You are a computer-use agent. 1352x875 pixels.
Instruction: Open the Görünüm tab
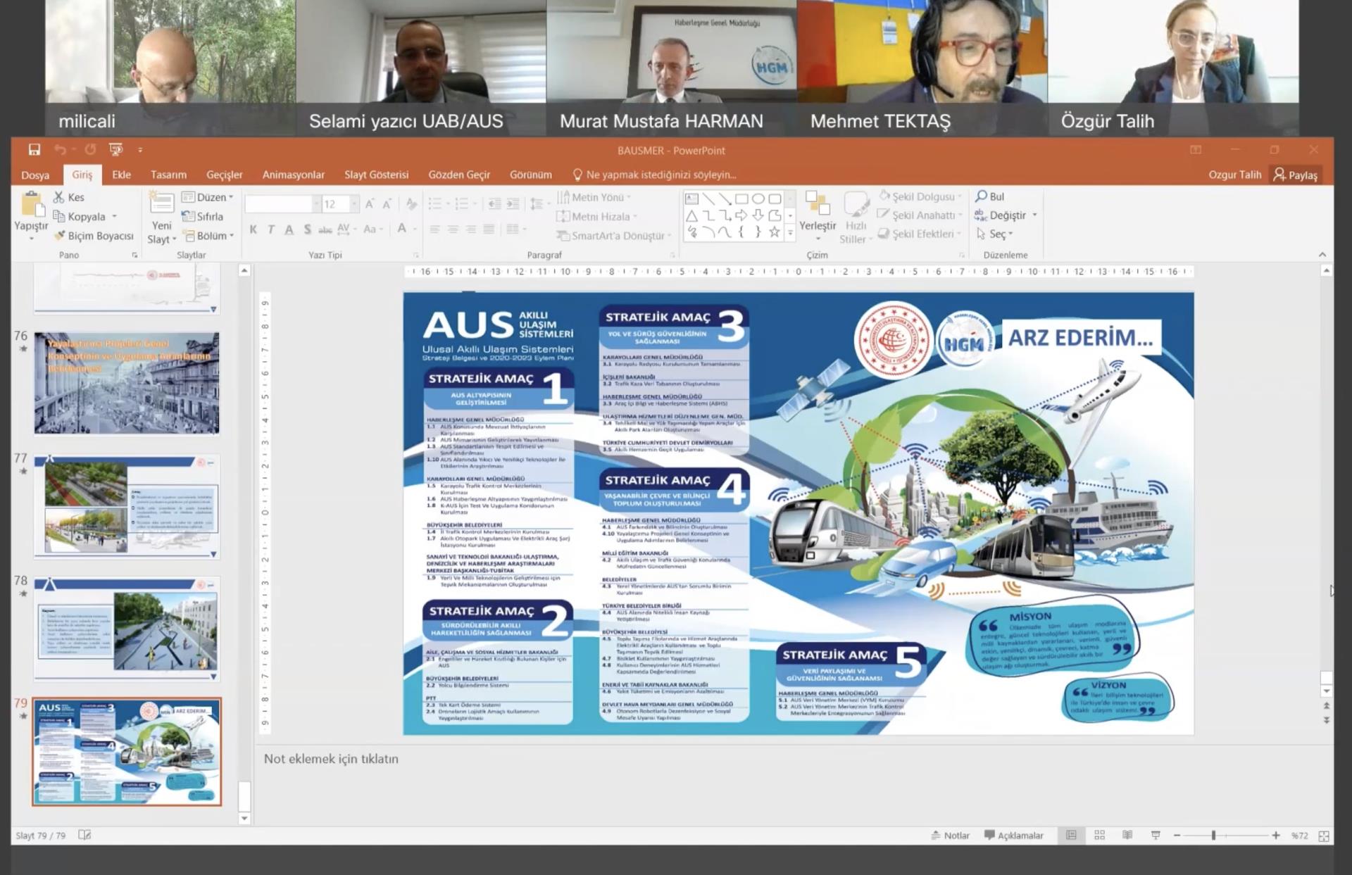[530, 175]
